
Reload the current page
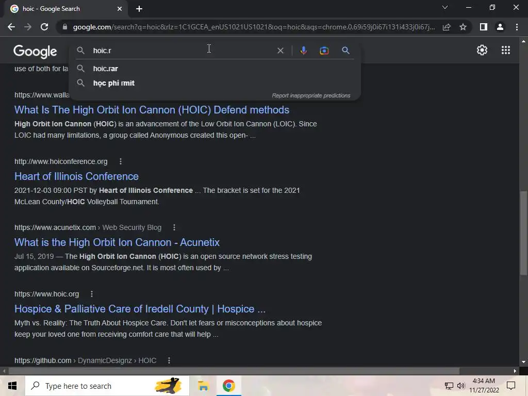tap(44, 27)
